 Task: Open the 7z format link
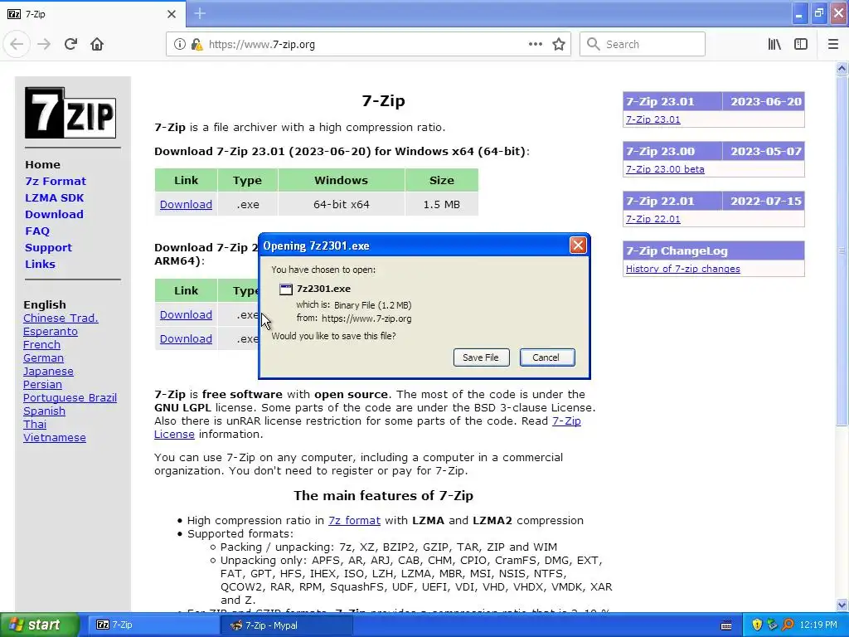point(354,521)
